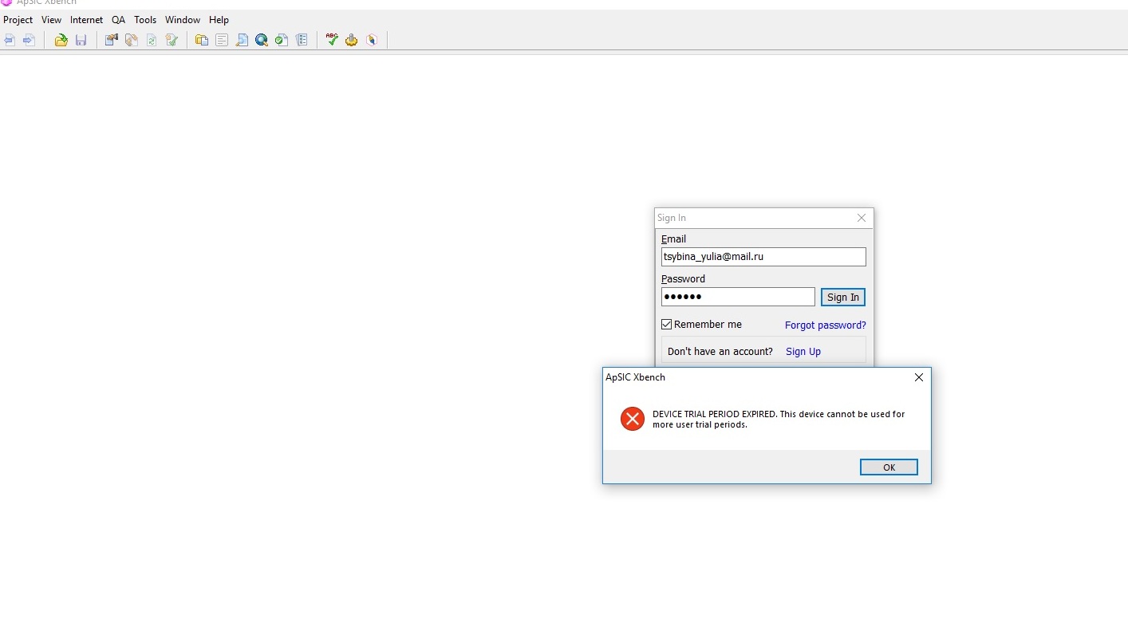1128x619 pixels.
Task: Click the Sign Up link
Action: (803, 352)
